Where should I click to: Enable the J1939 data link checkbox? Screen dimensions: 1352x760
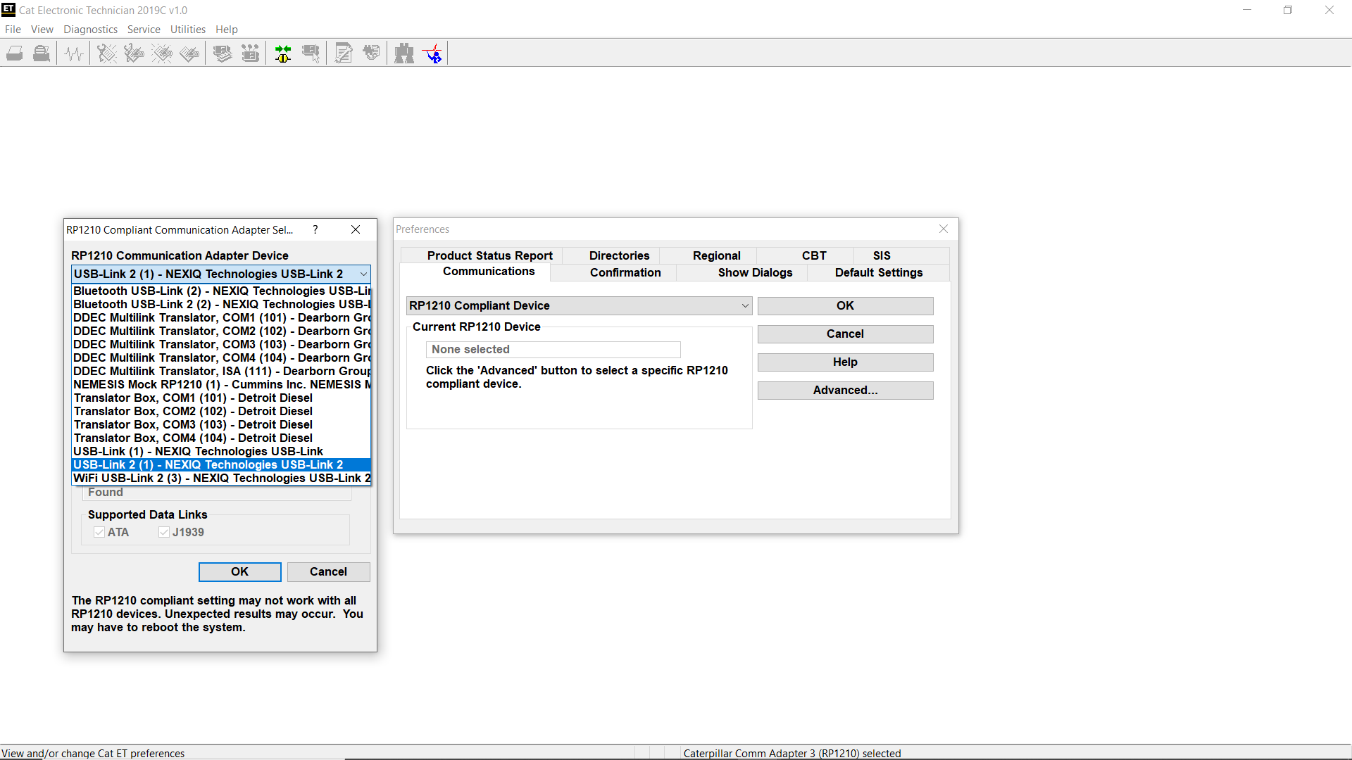pos(163,532)
